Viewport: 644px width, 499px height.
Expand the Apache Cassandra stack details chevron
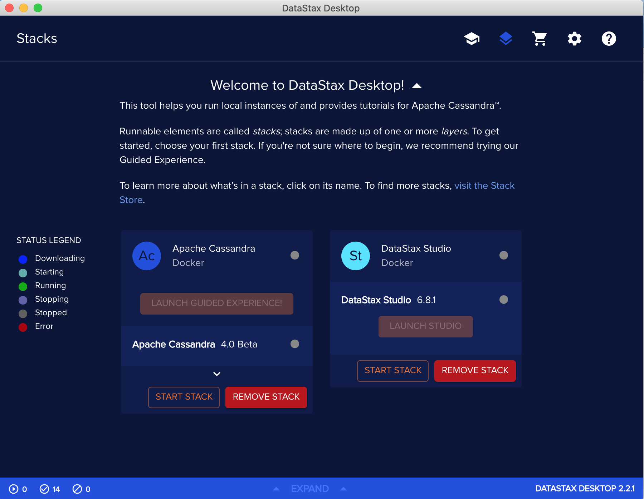(216, 374)
